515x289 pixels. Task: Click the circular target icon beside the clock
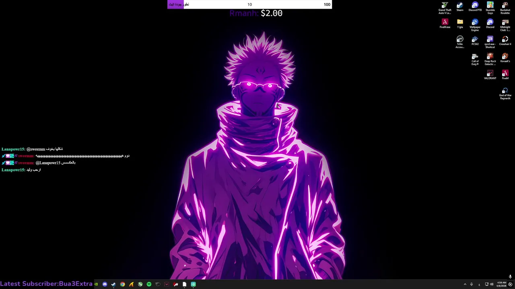[x=510, y=284]
